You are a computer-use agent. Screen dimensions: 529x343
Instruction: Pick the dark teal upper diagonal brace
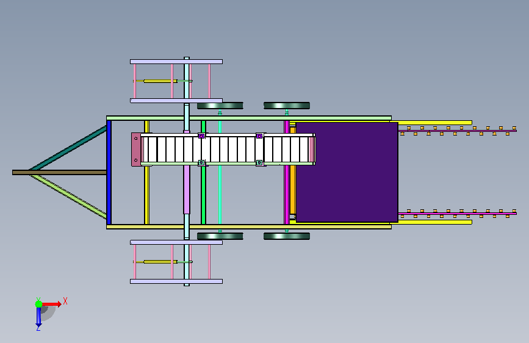[69, 148]
